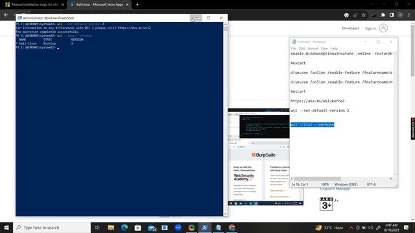Open the Zoom app from the taskbar
415x233 pixels.
pyautogui.click(x=178, y=227)
